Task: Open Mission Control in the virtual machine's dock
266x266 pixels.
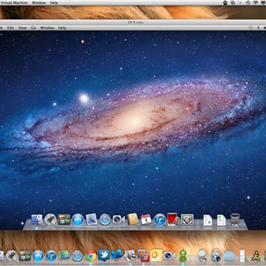Action: click(x=64, y=219)
